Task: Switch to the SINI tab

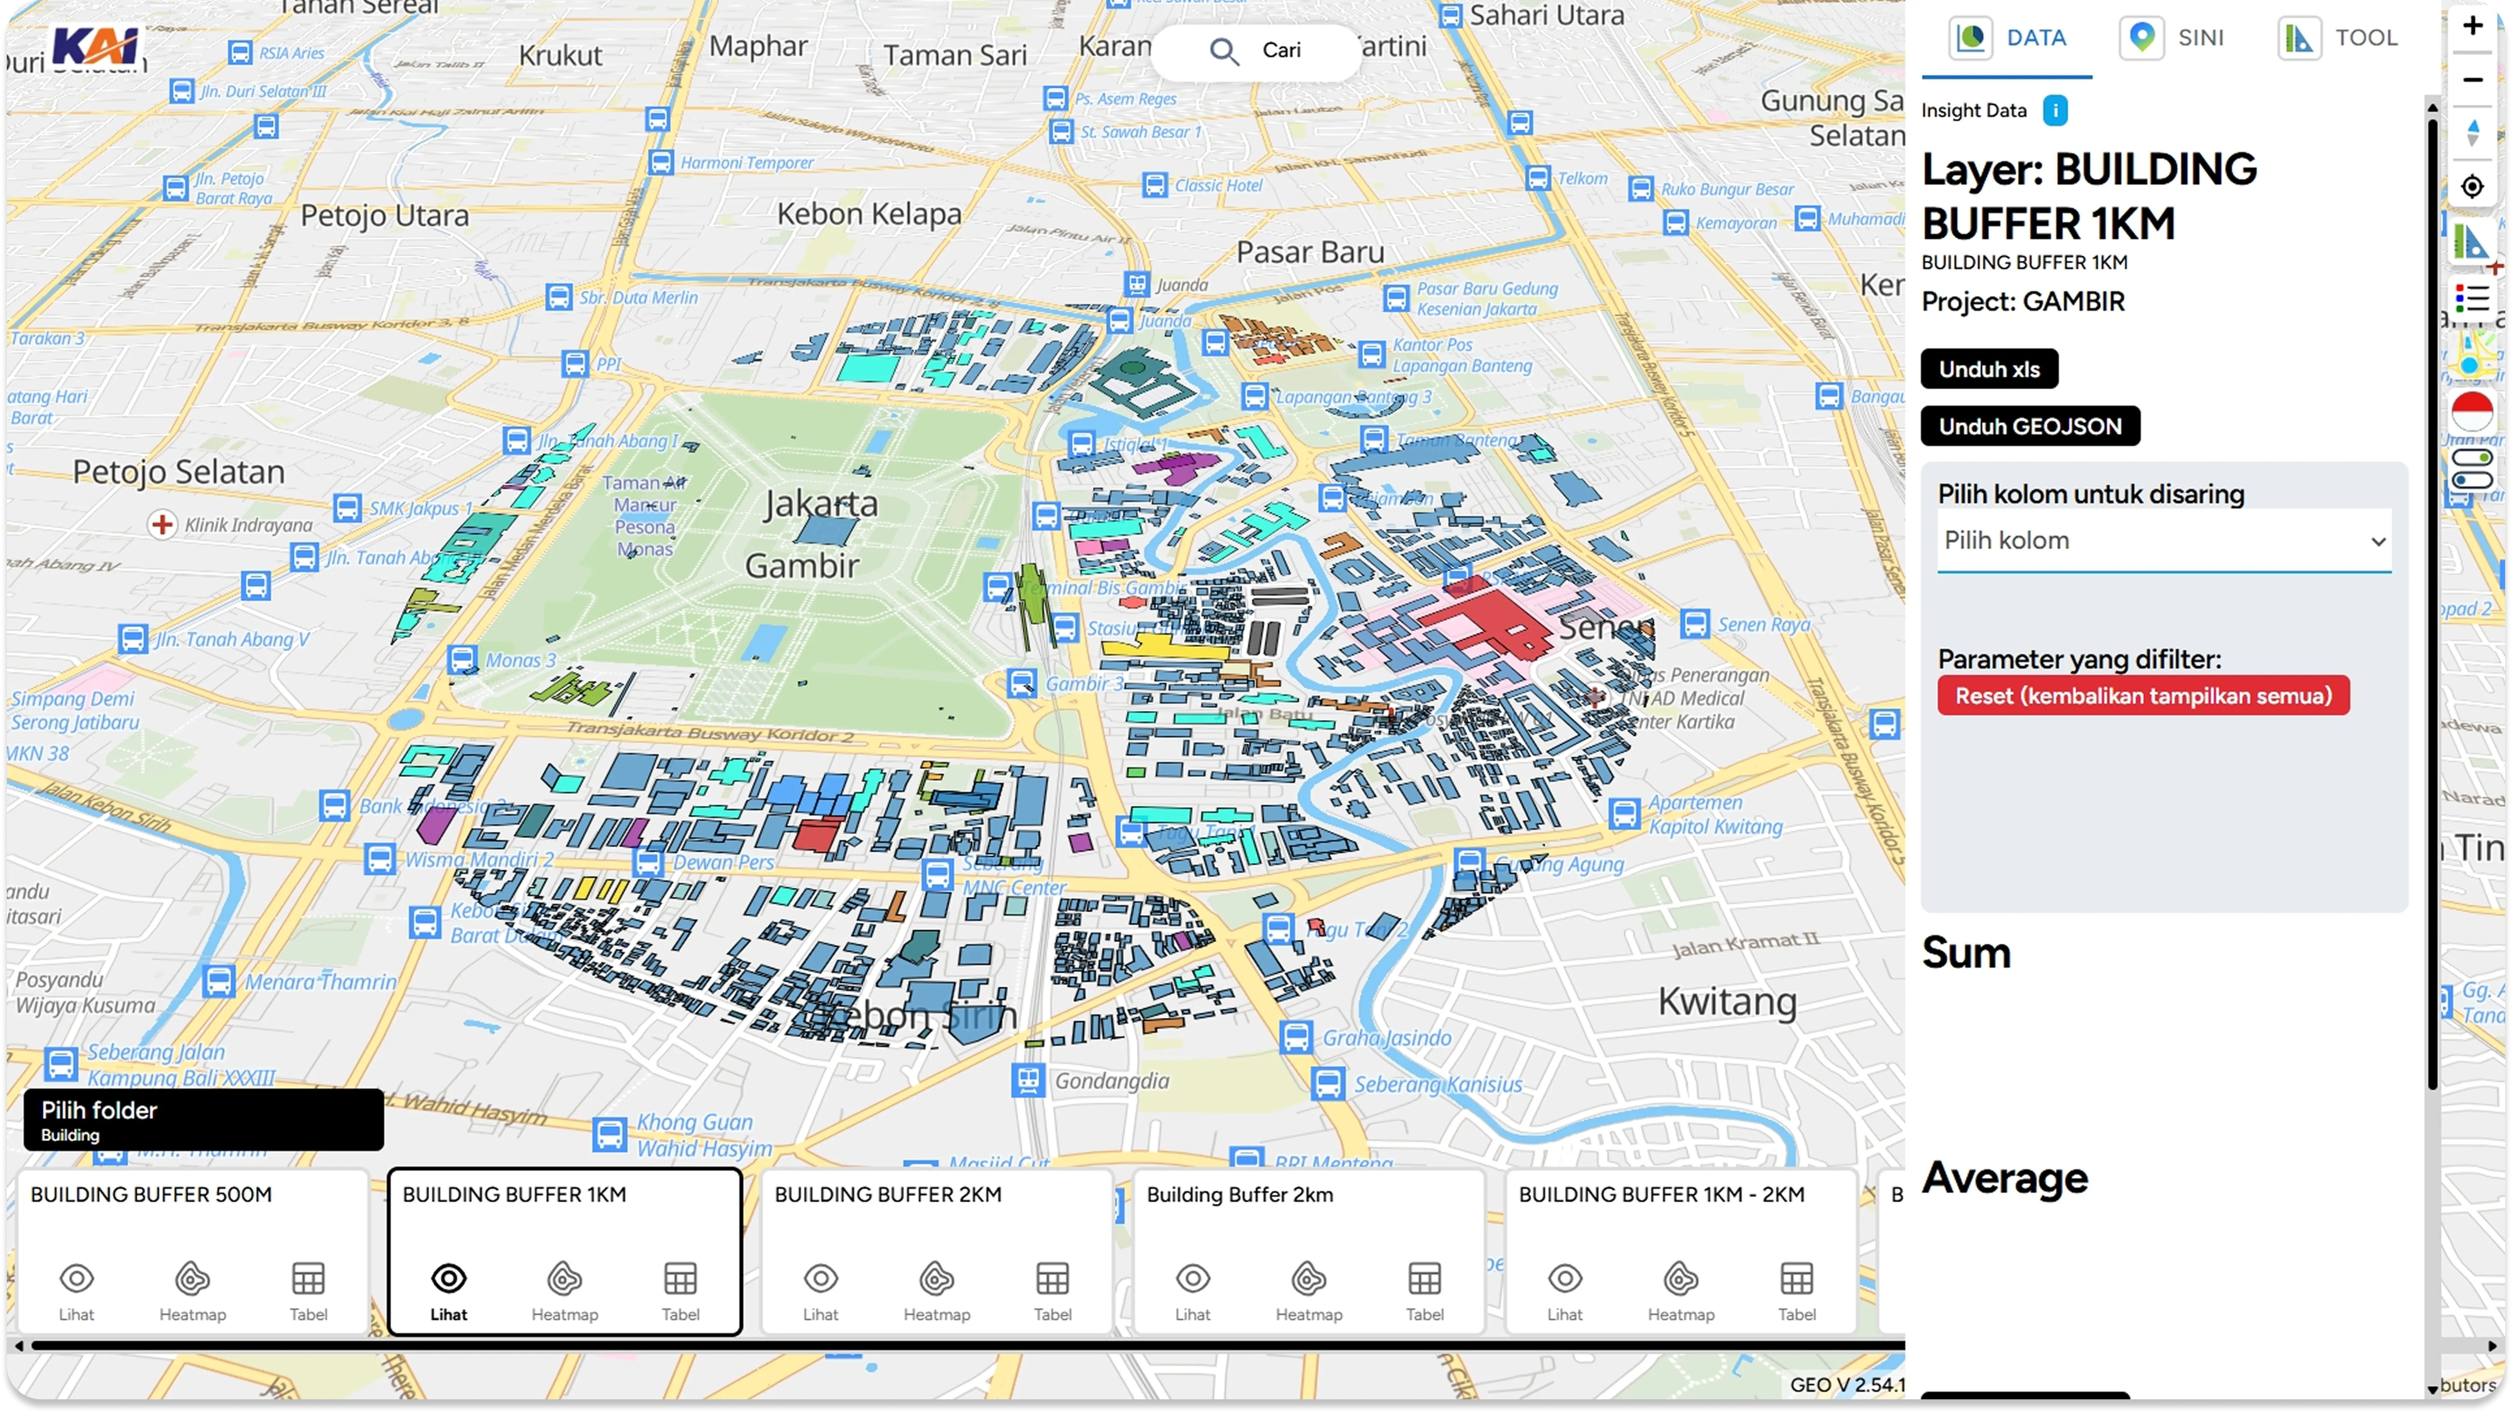Action: [x=2174, y=38]
